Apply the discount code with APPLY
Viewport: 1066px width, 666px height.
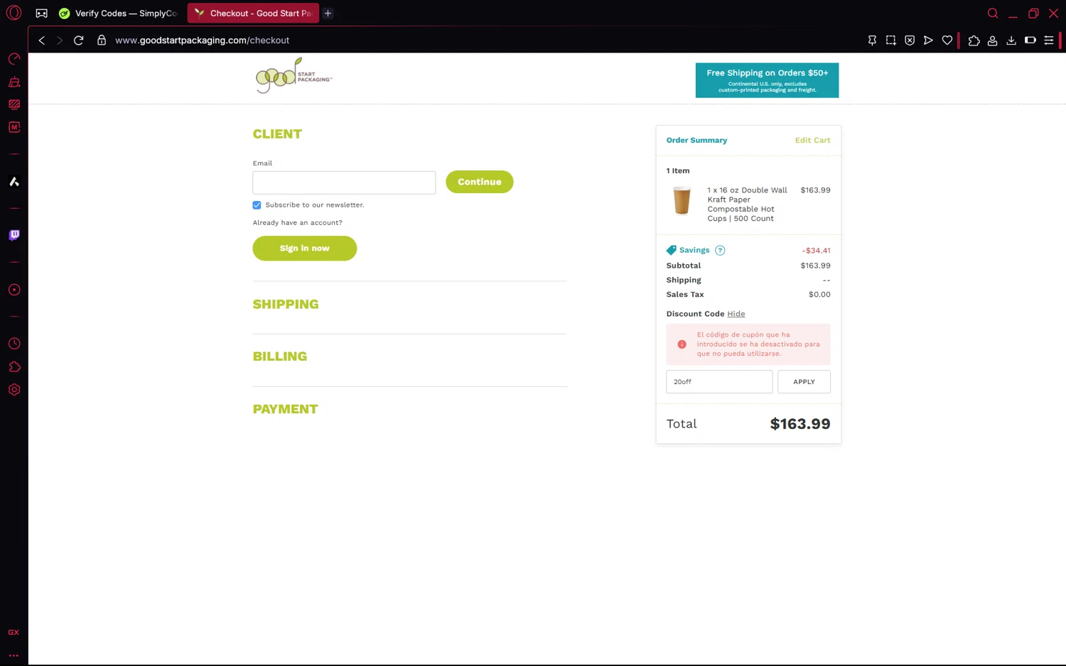[x=804, y=381]
